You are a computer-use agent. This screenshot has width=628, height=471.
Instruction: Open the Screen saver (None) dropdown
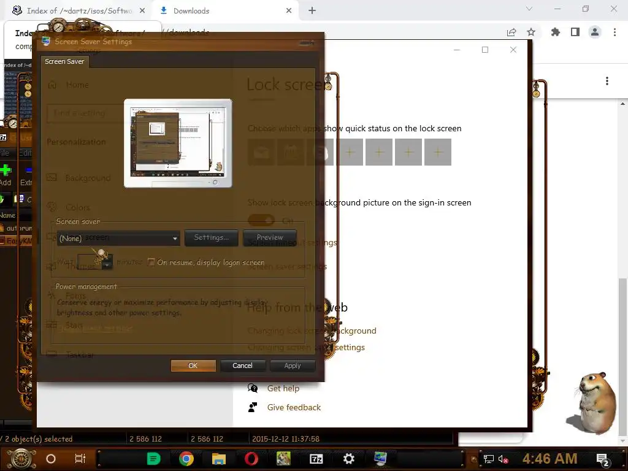[118, 238]
